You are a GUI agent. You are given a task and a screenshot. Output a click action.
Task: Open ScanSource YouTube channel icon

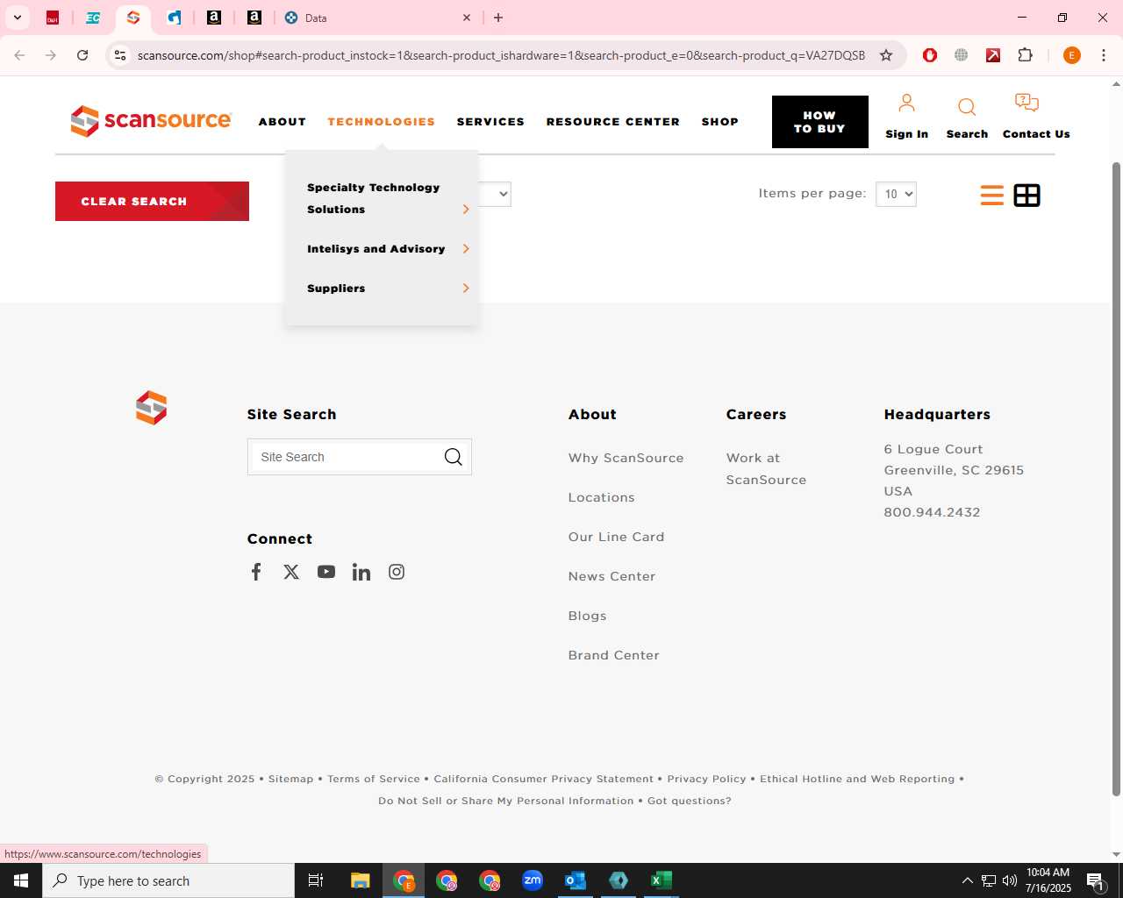click(326, 572)
